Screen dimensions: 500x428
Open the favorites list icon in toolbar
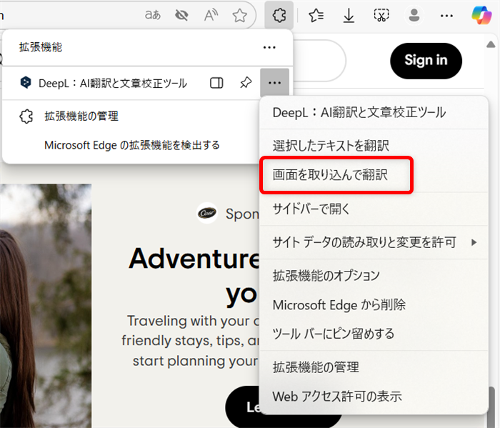(316, 15)
